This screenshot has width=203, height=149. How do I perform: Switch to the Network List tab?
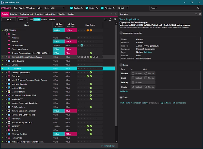(50, 14)
